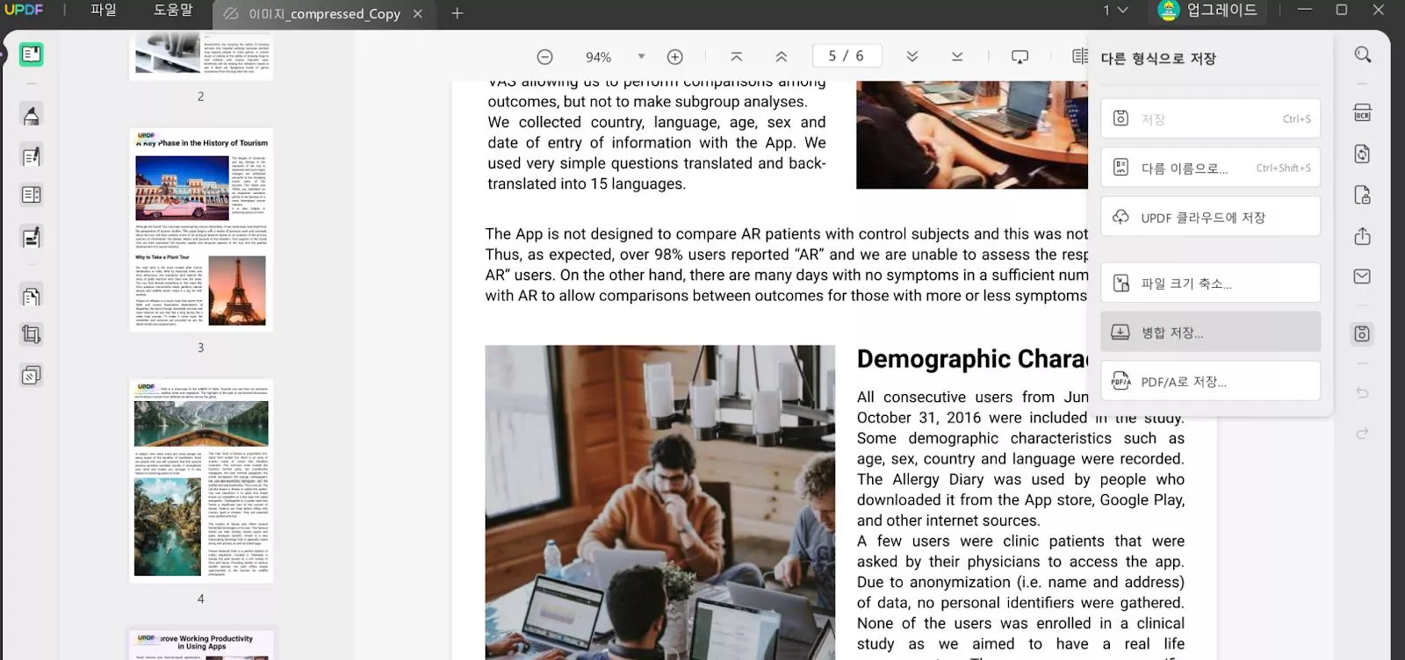Add a new tab with plus button
Viewport: 1405px width, 660px height.
point(457,13)
